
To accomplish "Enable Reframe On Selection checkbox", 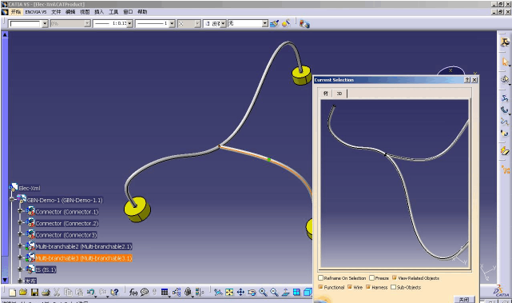I will (320, 278).
